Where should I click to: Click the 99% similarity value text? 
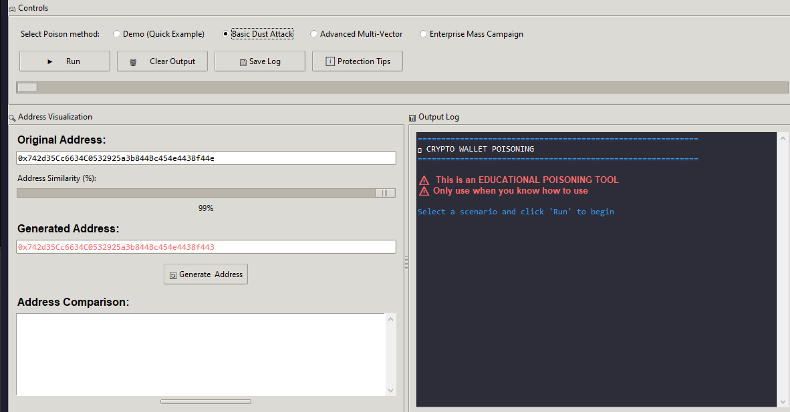(206, 208)
